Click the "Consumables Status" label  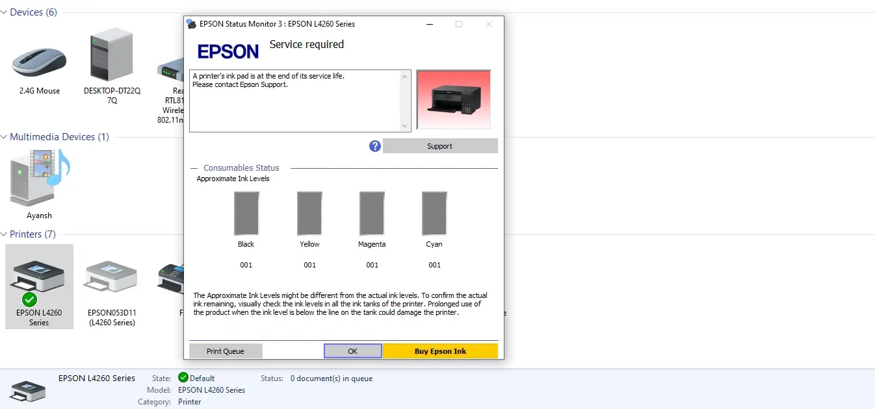click(241, 168)
